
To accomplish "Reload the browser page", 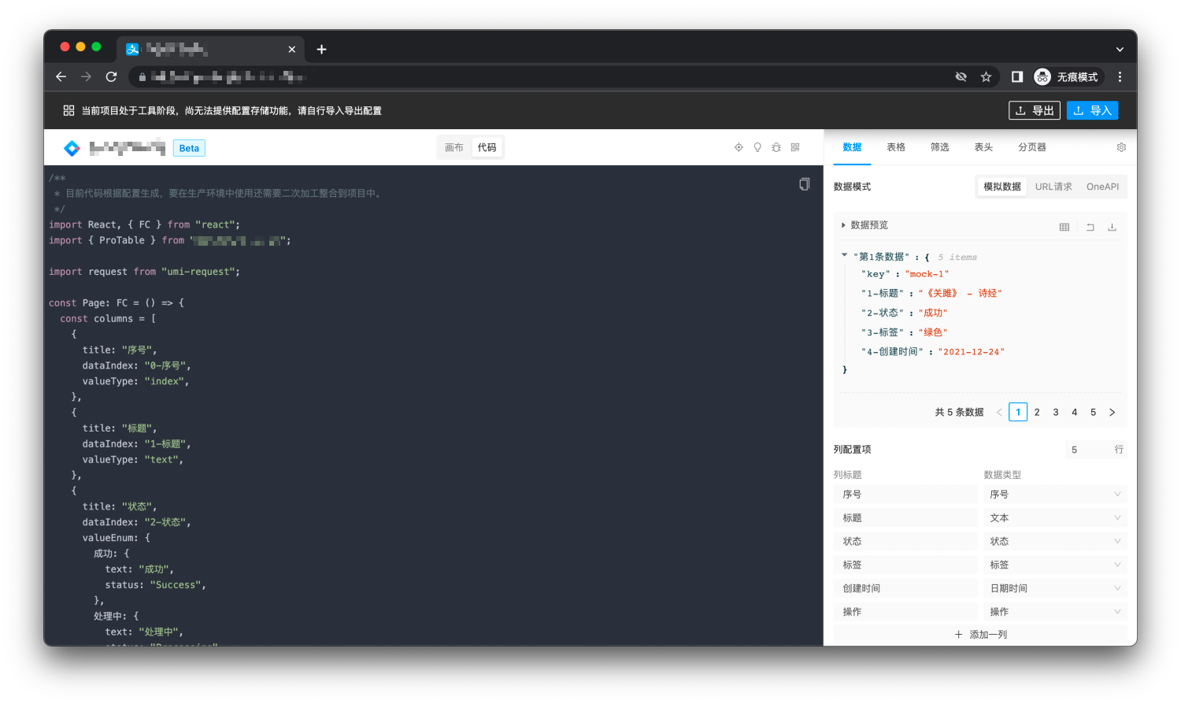I will pos(111,76).
